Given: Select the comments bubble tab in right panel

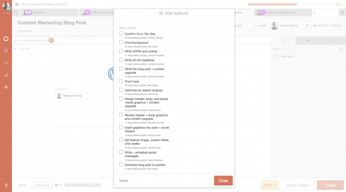Looking at the screenshot, I should (308, 41).
